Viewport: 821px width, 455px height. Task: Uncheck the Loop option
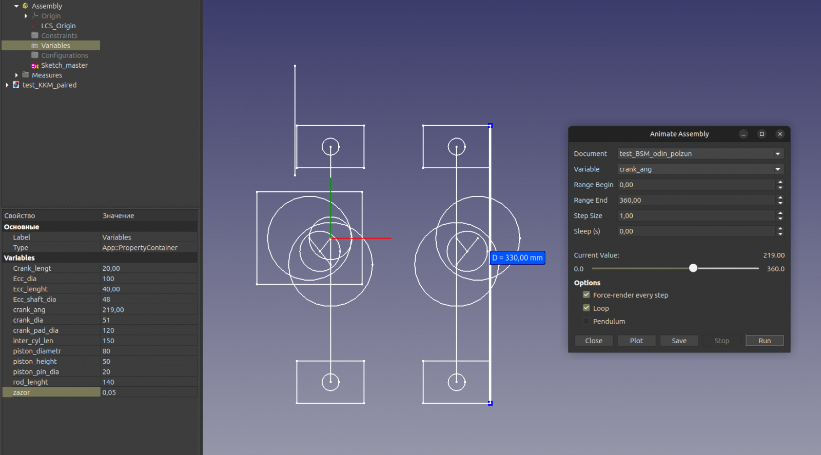click(x=586, y=308)
